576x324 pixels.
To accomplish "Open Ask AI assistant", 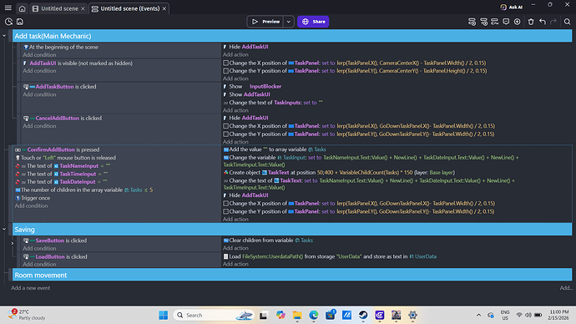I will tap(512, 7).
